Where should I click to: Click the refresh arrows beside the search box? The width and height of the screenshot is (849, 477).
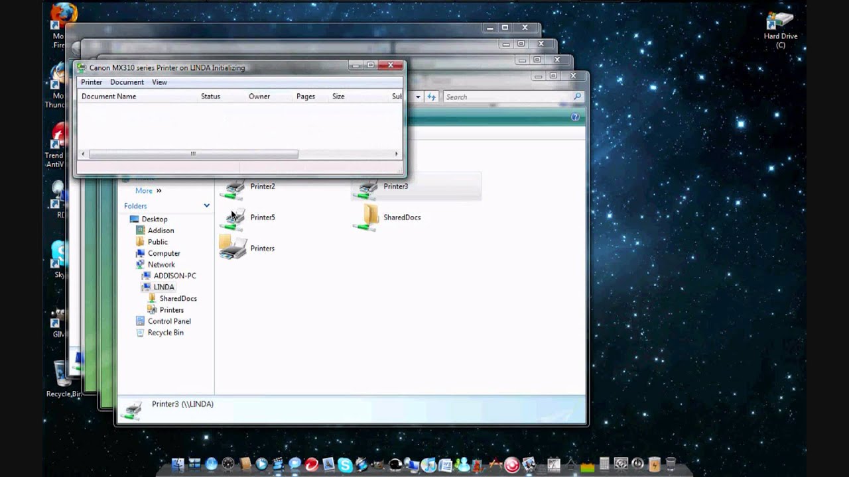coord(432,97)
